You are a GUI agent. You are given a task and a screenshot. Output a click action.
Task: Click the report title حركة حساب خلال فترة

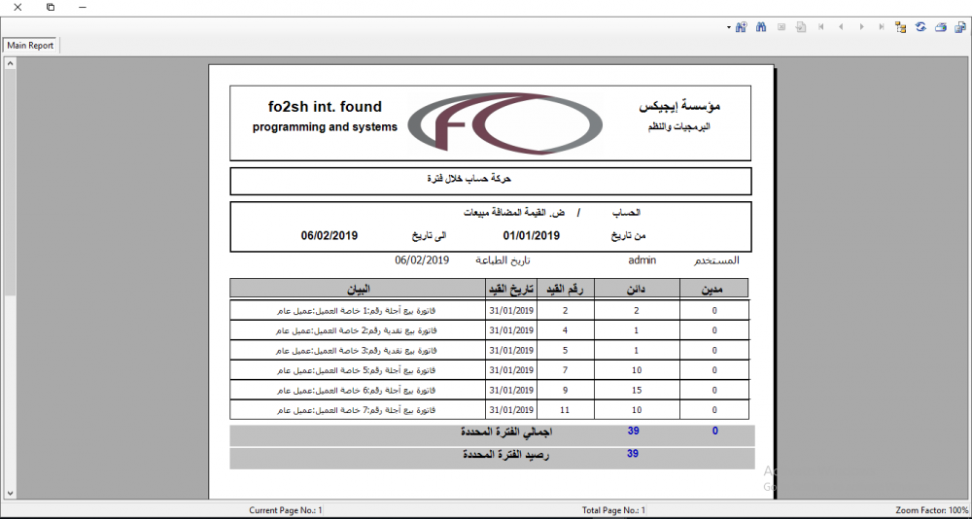[x=469, y=179]
